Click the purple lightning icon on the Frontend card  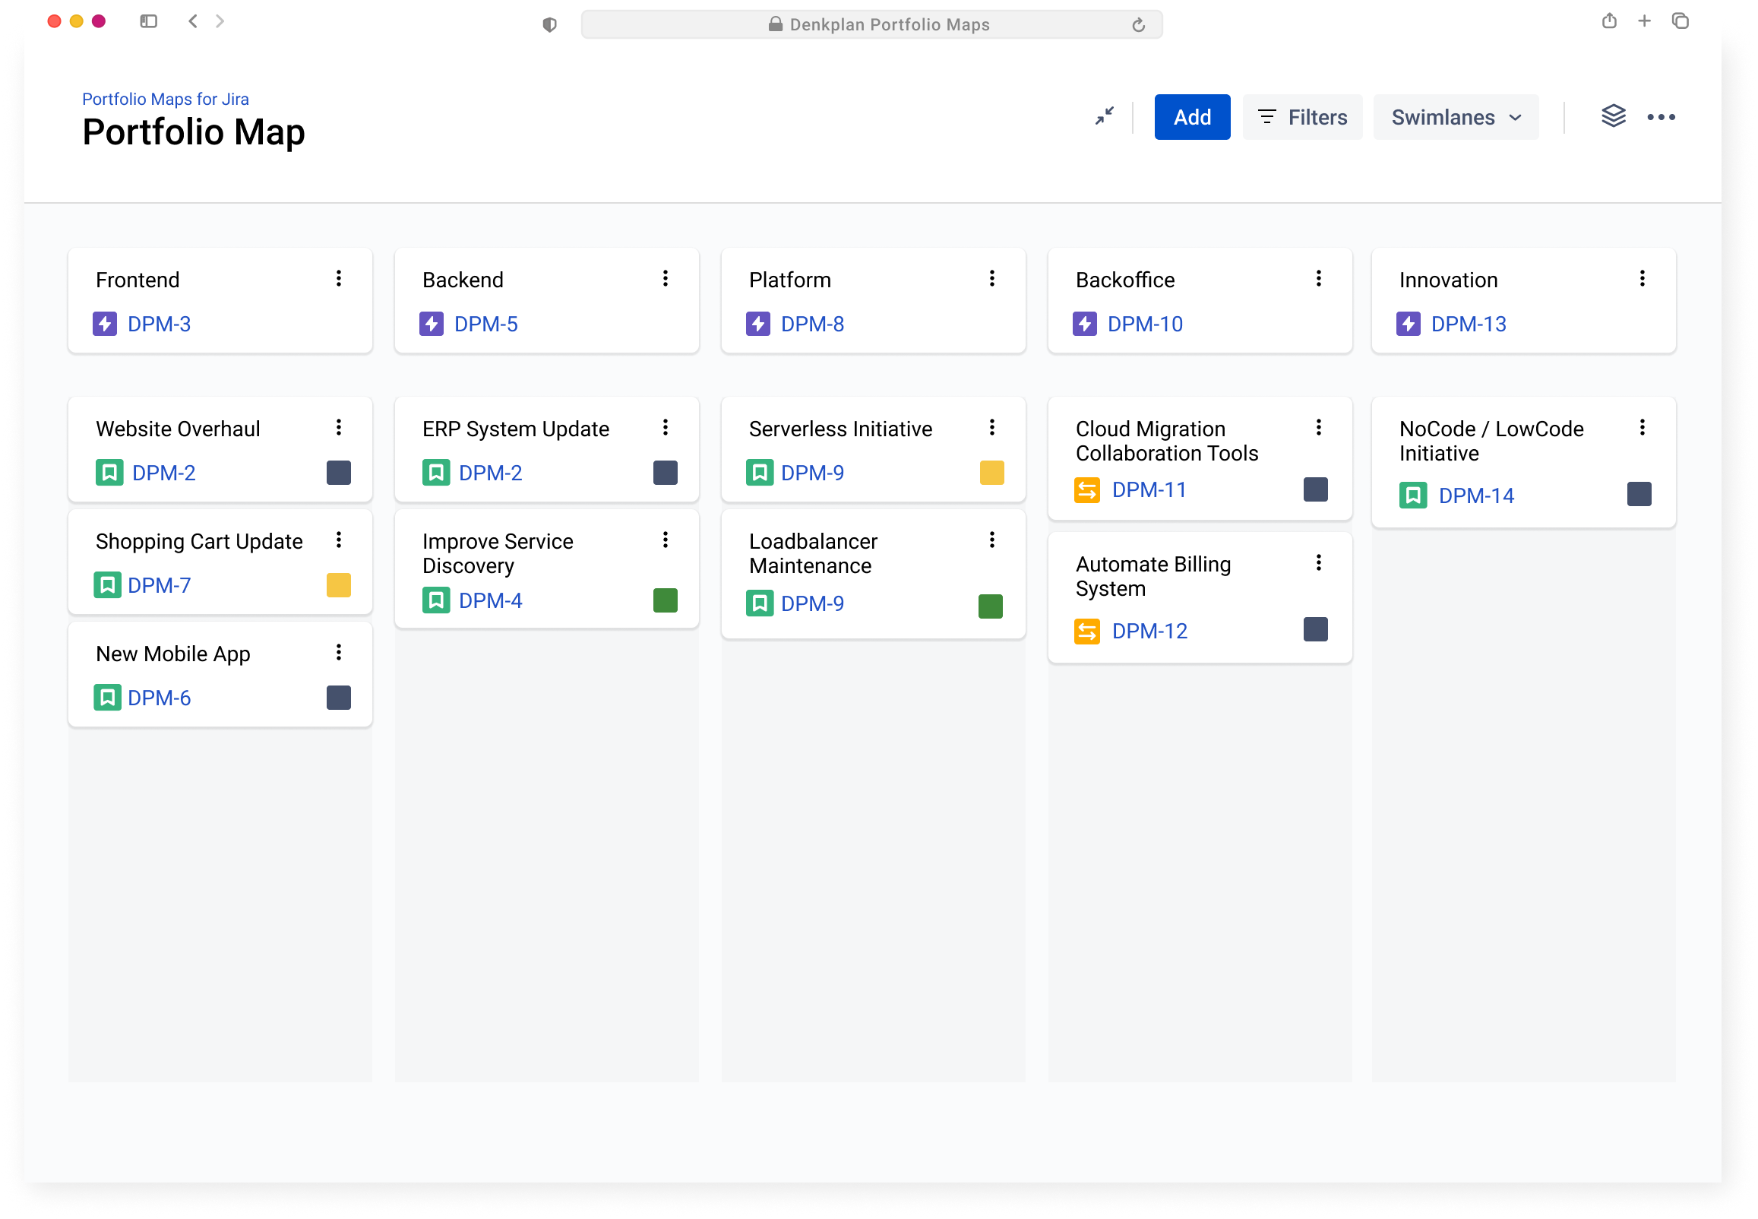pos(106,323)
